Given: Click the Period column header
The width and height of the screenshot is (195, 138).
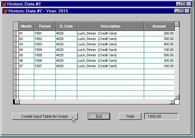Looking at the screenshot, I should coord(45,26).
